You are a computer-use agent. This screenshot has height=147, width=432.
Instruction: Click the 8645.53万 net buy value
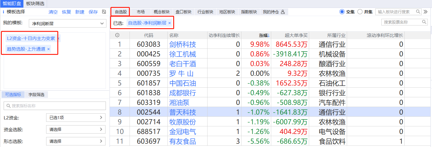click(292, 45)
